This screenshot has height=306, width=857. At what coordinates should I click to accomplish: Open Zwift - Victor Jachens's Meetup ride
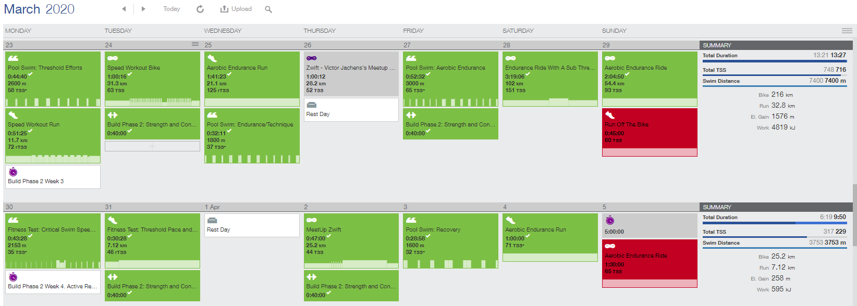351,73
